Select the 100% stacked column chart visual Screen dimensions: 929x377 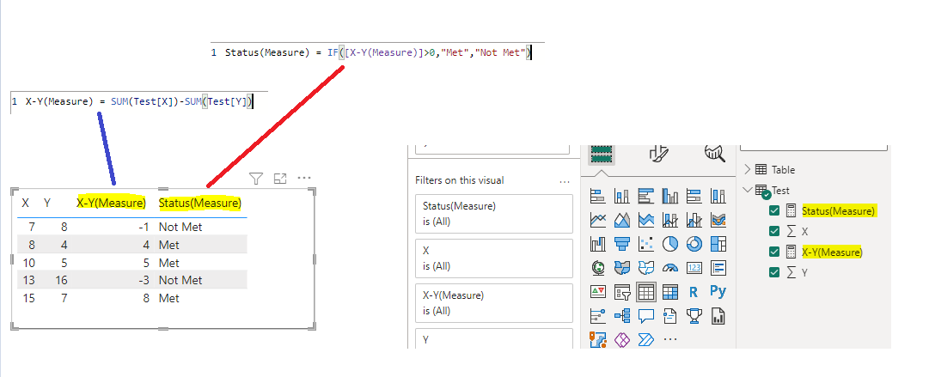[x=718, y=195]
